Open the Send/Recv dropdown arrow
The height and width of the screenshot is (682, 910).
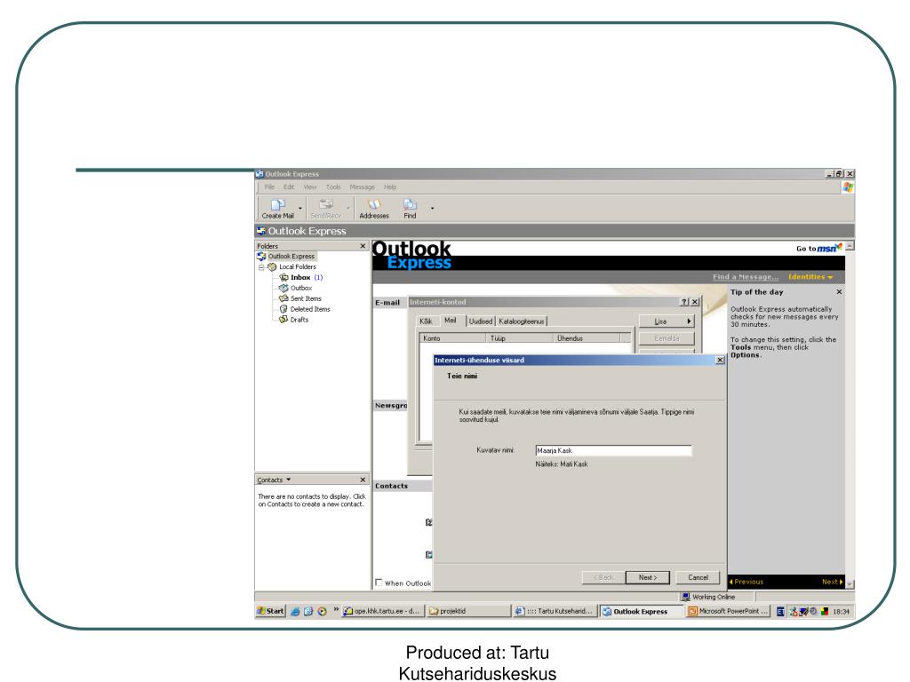[348, 208]
